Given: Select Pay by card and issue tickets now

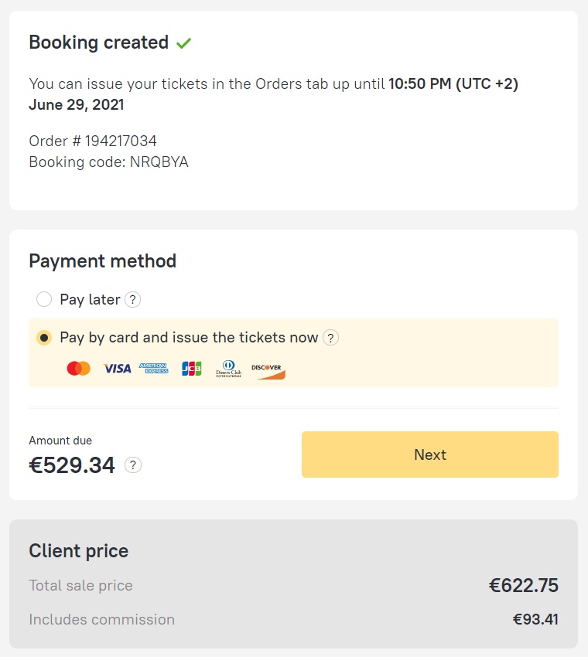Looking at the screenshot, I should (x=44, y=338).
